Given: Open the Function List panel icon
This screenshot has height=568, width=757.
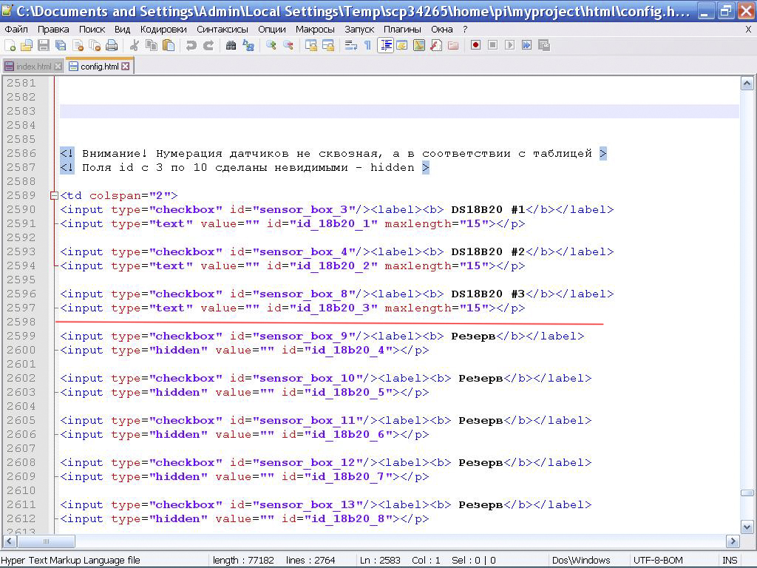Looking at the screenshot, I should pos(436,45).
